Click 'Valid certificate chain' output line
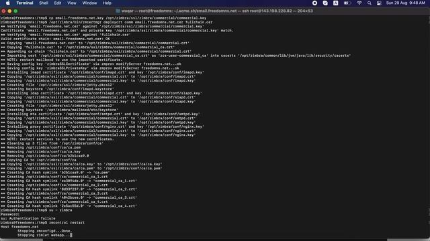This screenshot has height=241, width=430. (x=55, y=39)
